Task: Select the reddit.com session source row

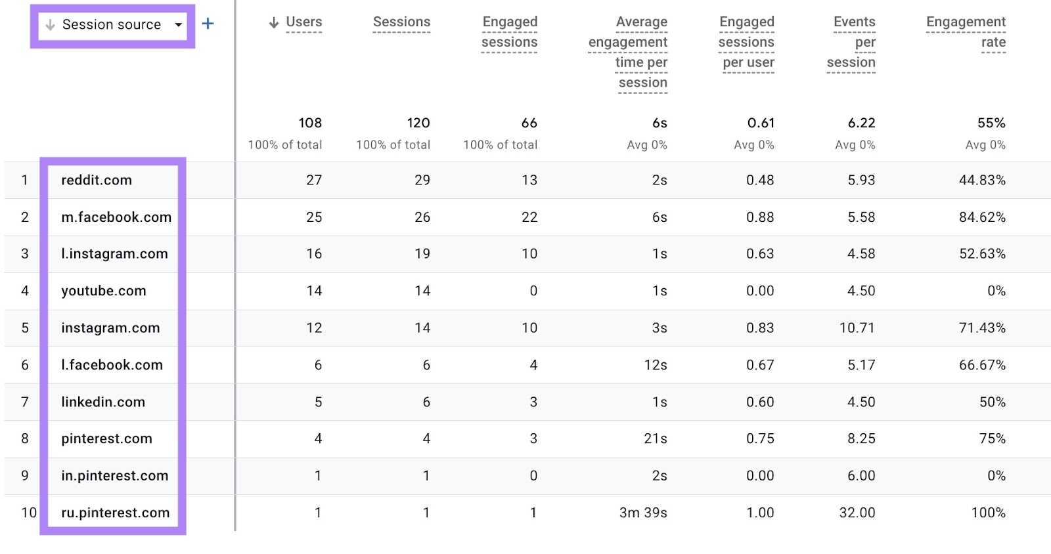Action: 97,180
